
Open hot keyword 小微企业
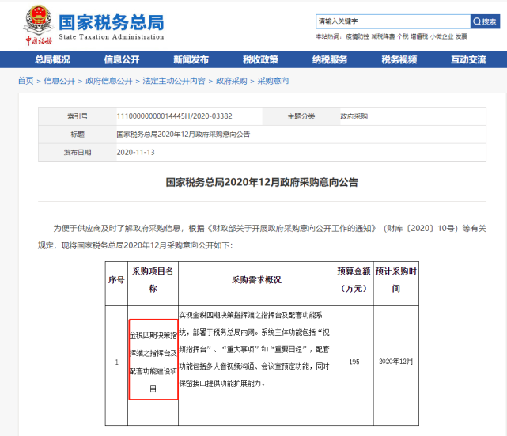pyautogui.click(x=441, y=36)
